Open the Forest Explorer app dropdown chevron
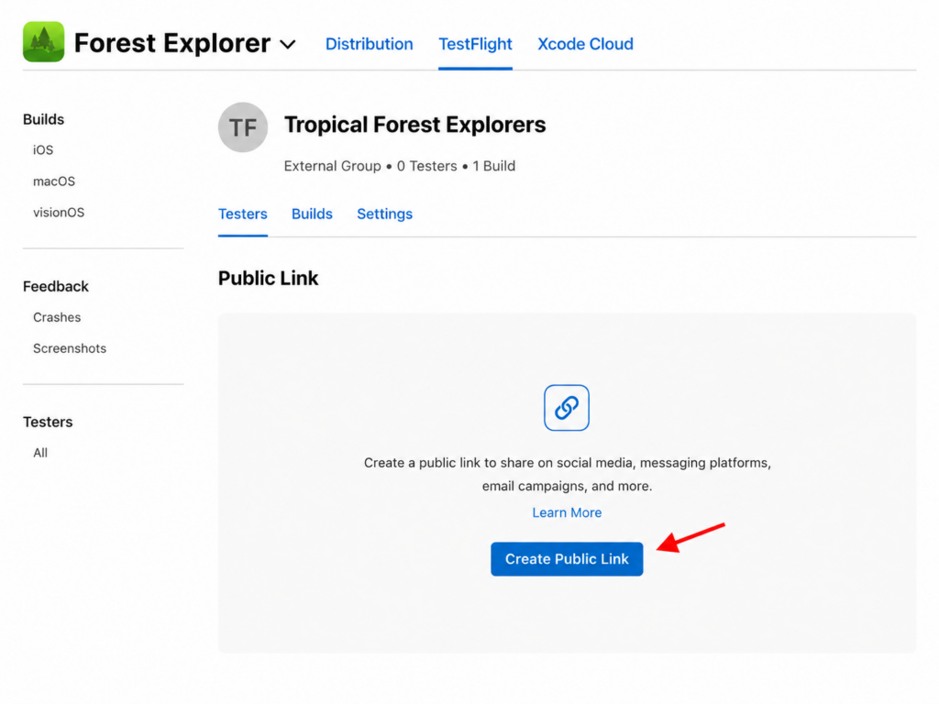This screenshot has width=939, height=704. 288,44
